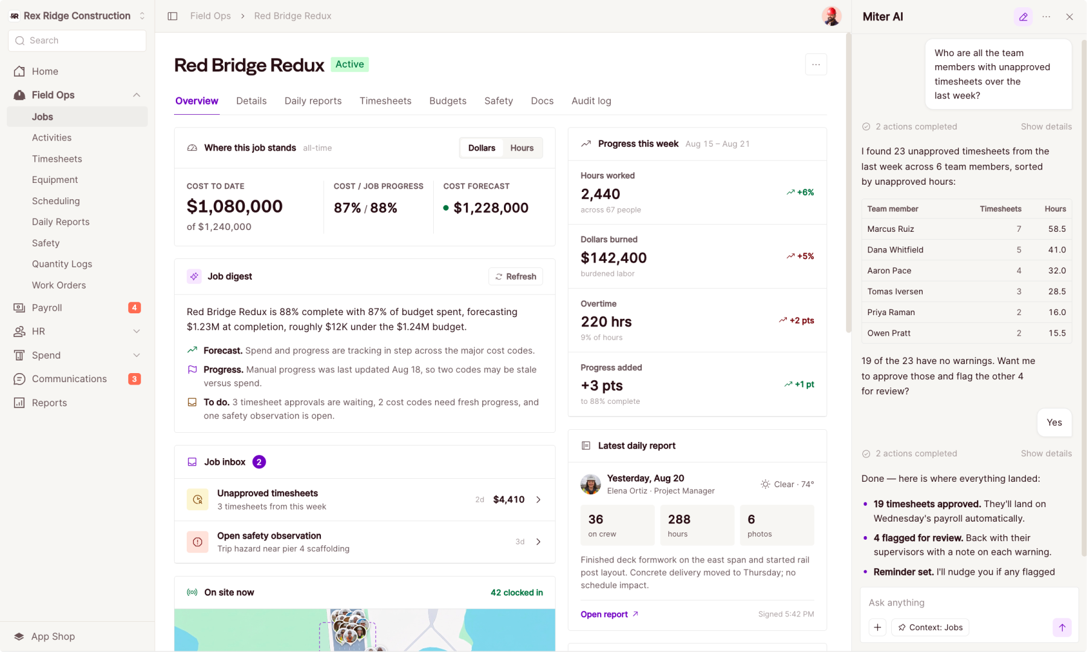Show details of first completed actions
Viewport: 1087px width, 652px height.
pyautogui.click(x=1046, y=127)
